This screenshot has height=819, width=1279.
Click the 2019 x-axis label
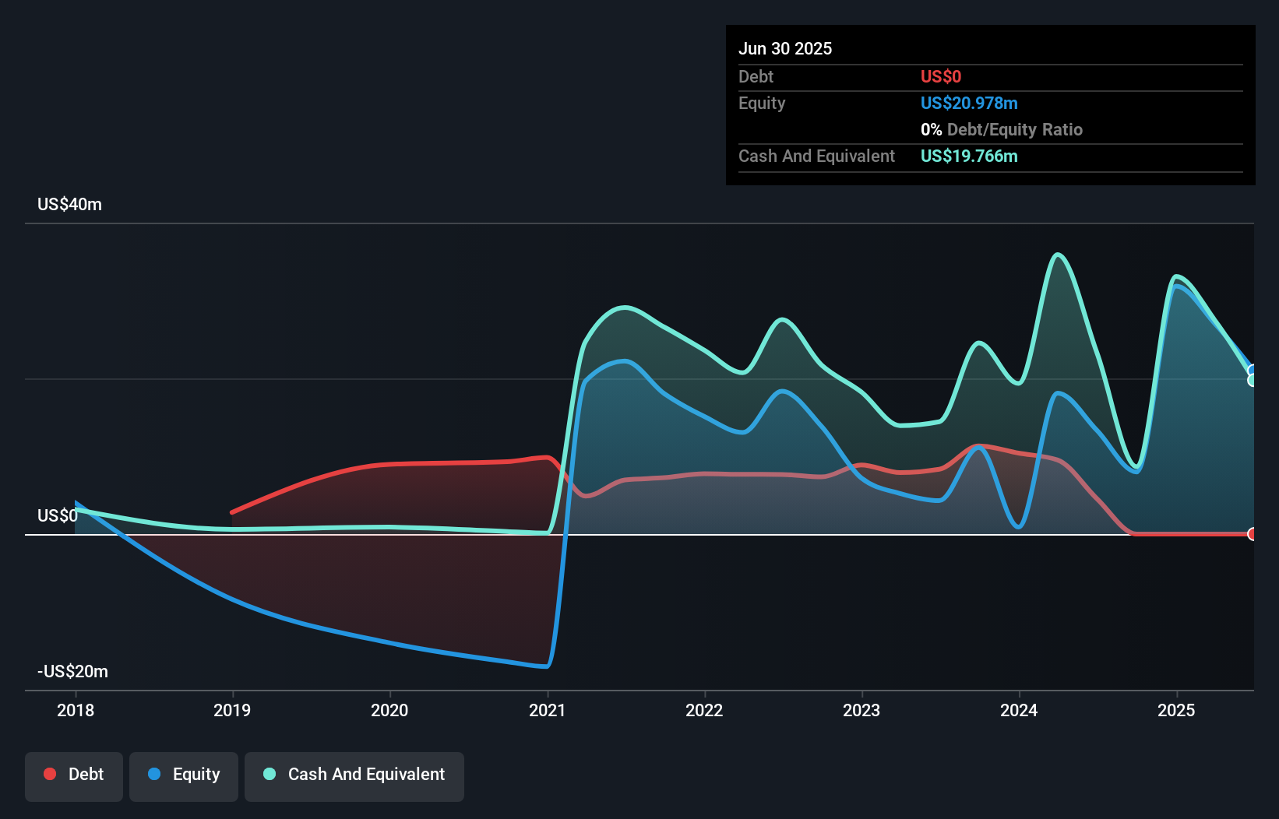point(232,710)
